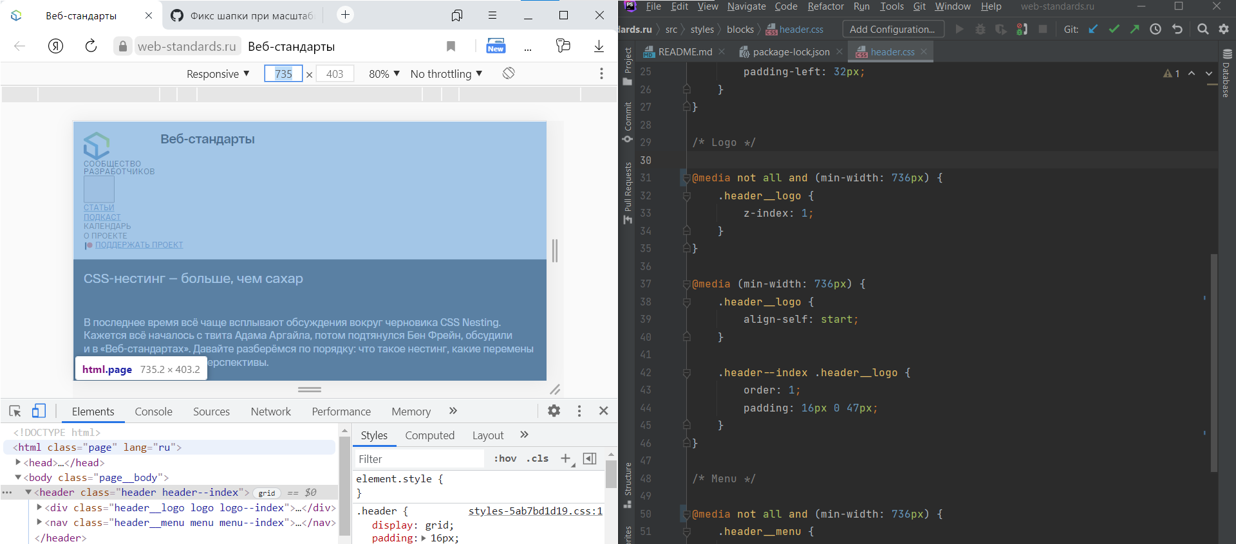Collapse the body element node

(x=18, y=477)
